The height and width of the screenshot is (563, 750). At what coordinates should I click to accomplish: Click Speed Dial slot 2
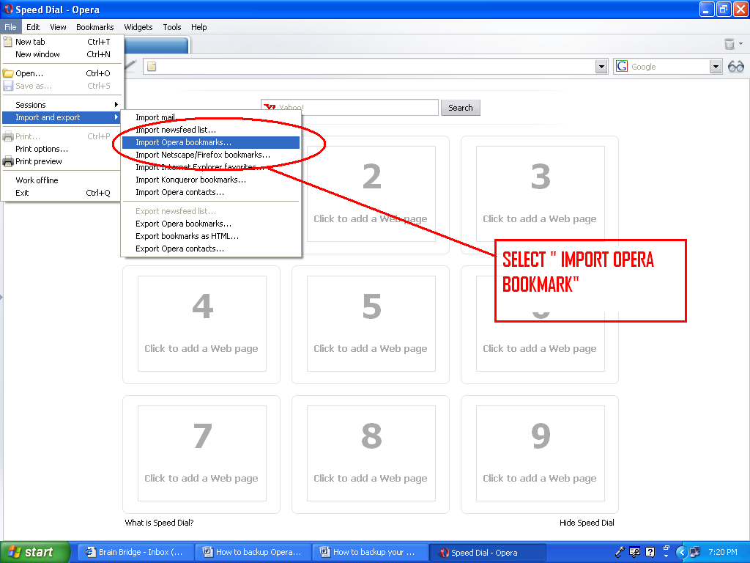(371, 195)
